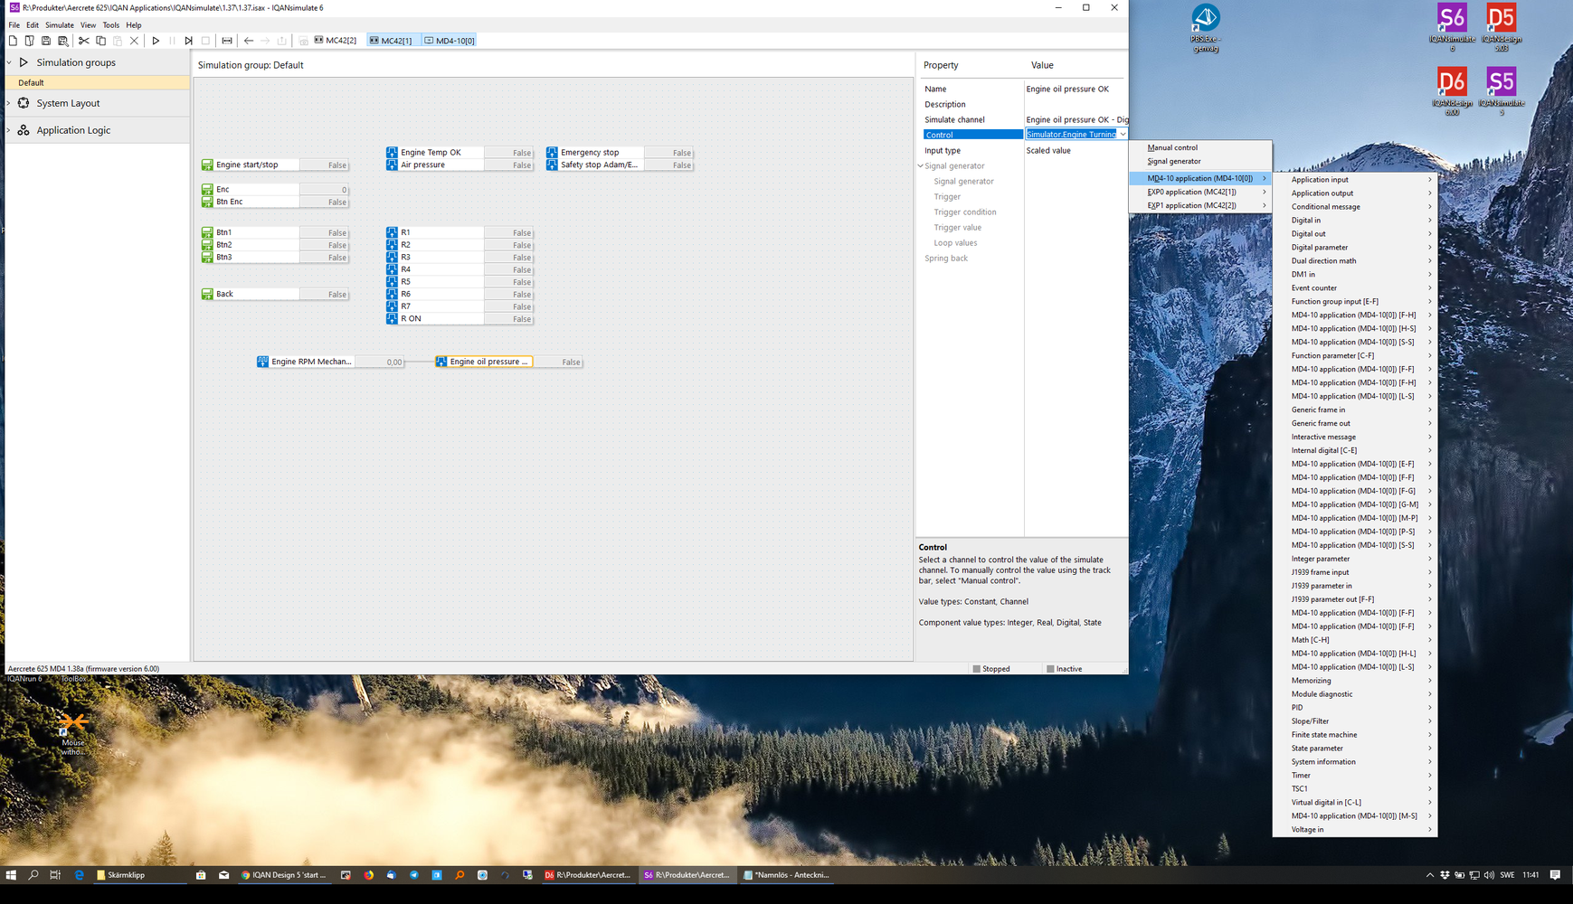The image size is (1573, 904).
Task: Click the Save toolbar icon
Action: [46, 41]
